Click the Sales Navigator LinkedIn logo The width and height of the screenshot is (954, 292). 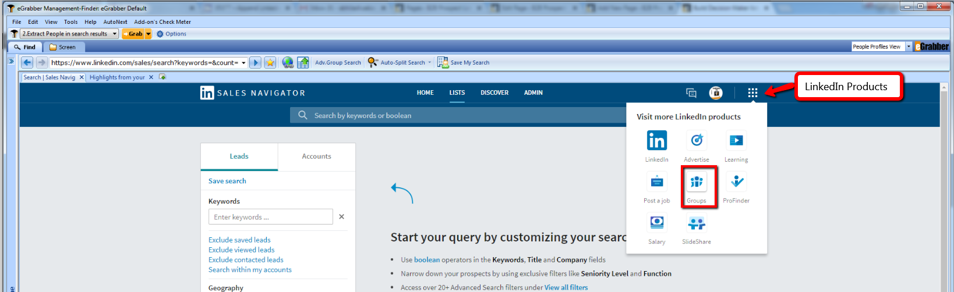207,92
